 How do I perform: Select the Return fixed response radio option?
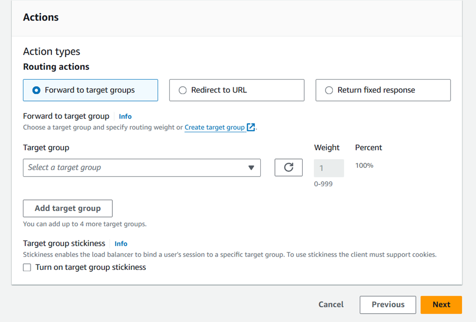point(329,90)
